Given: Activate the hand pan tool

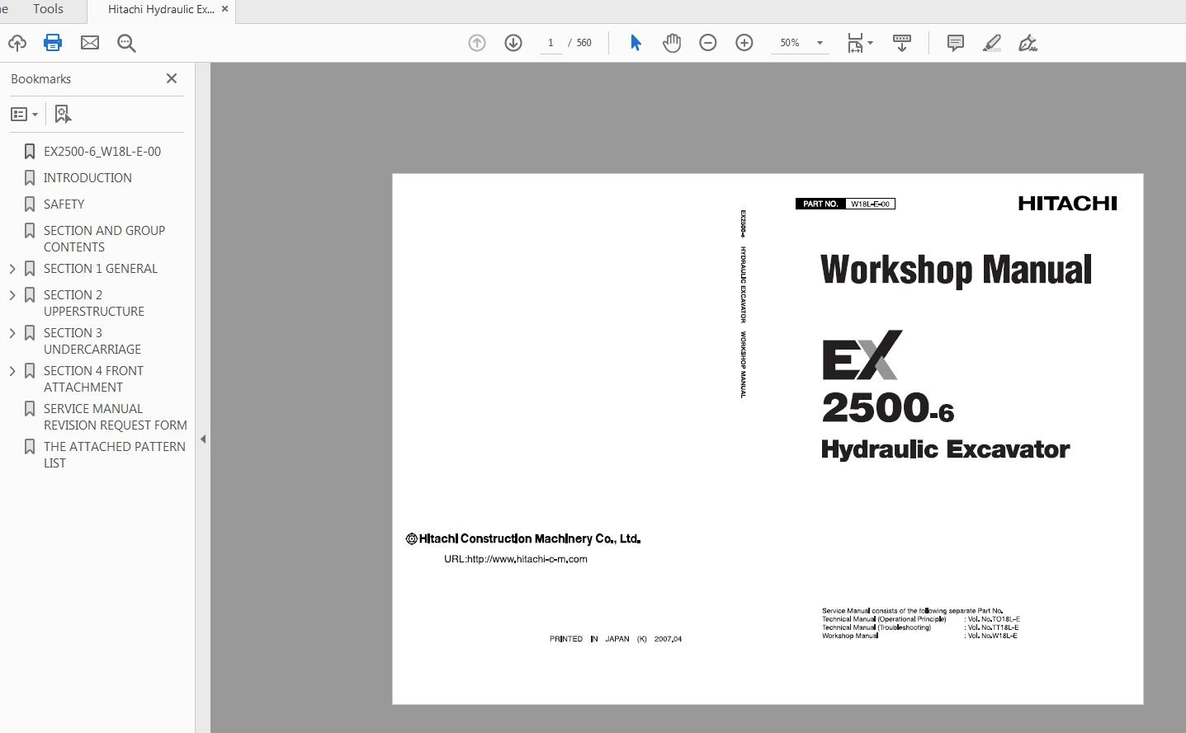Looking at the screenshot, I should pos(672,43).
